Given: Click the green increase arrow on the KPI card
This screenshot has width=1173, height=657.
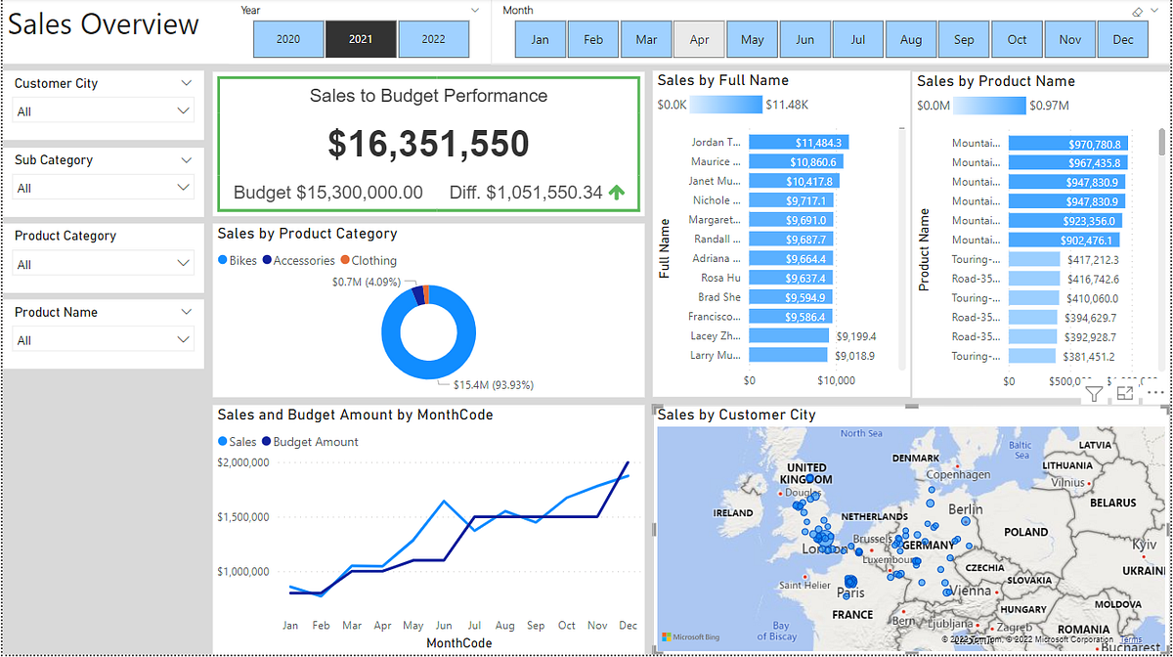Looking at the screenshot, I should (616, 191).
